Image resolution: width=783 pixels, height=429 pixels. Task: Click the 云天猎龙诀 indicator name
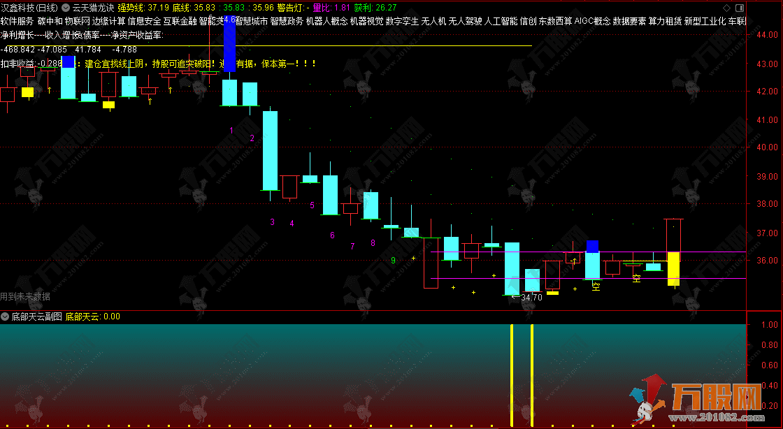click(93, 8)
